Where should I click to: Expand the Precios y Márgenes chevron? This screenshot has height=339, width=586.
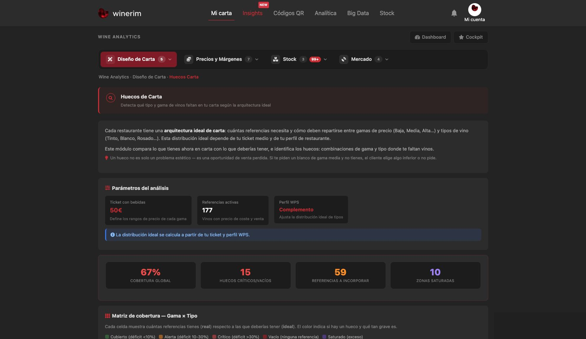tap(257, 59)
